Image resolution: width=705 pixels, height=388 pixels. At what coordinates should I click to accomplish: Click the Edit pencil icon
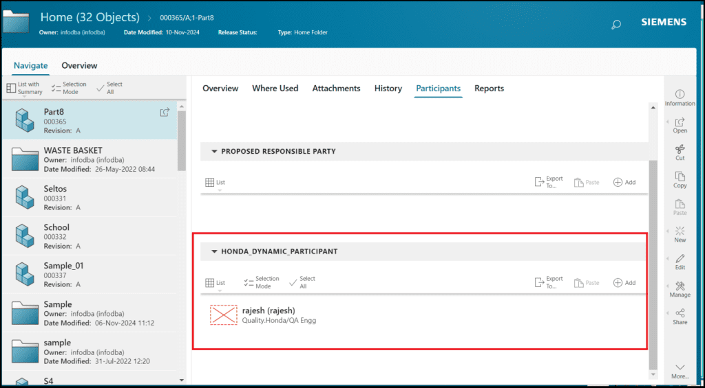(x=680, y=259)
